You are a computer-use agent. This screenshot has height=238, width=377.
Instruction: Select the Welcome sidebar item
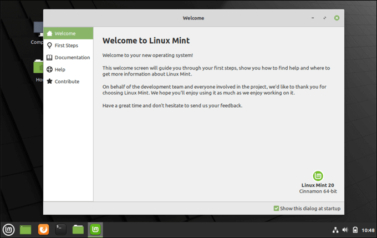68,33
